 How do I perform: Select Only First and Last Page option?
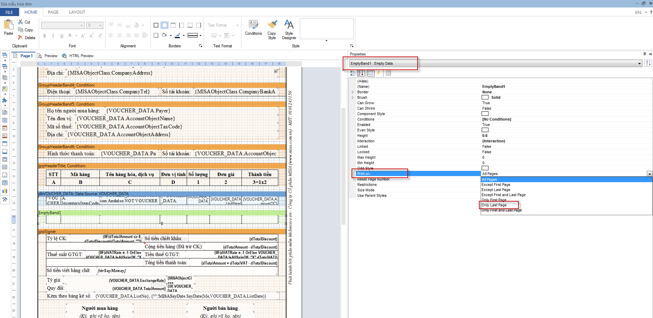point(501,210)
